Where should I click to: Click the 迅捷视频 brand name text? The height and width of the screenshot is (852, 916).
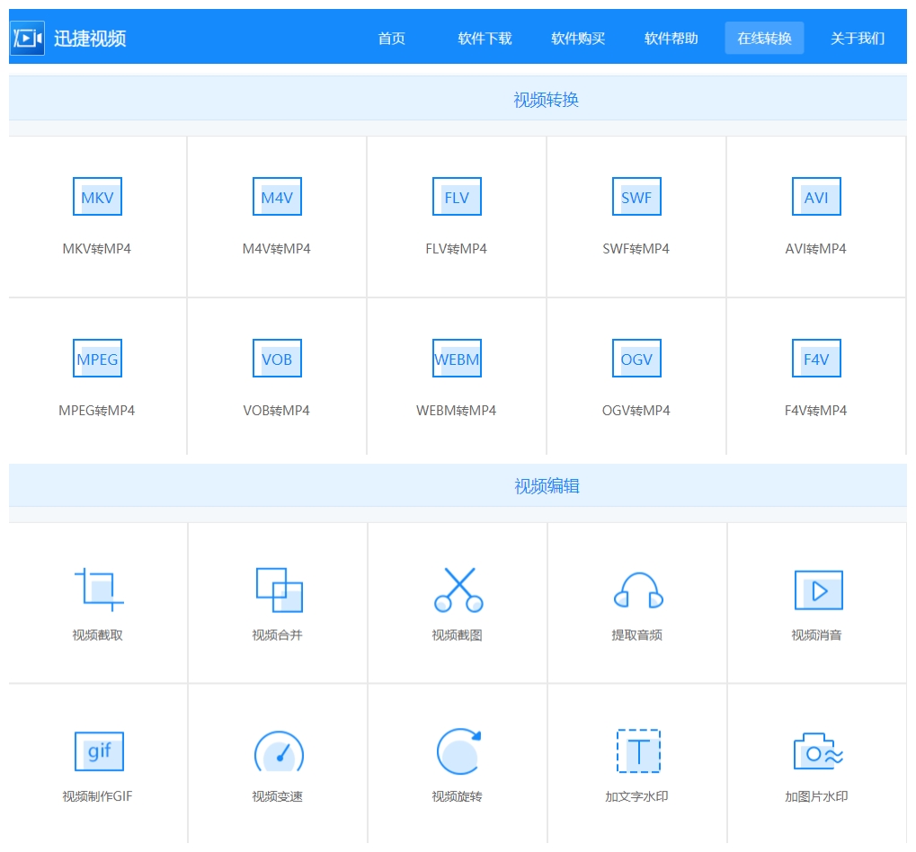[x=90, y=39]
